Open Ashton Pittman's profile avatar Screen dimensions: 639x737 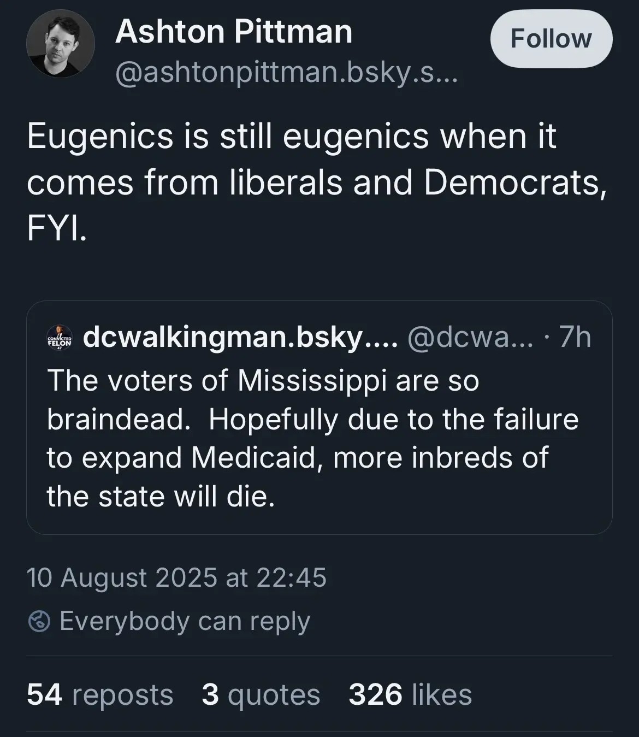pyautogui.click(x=60, y=44)
